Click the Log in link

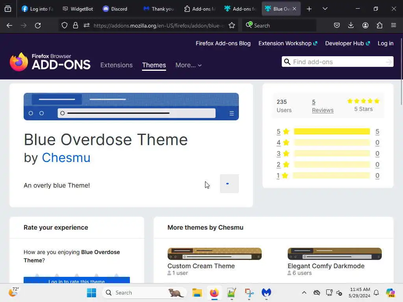tap(386, 43)
